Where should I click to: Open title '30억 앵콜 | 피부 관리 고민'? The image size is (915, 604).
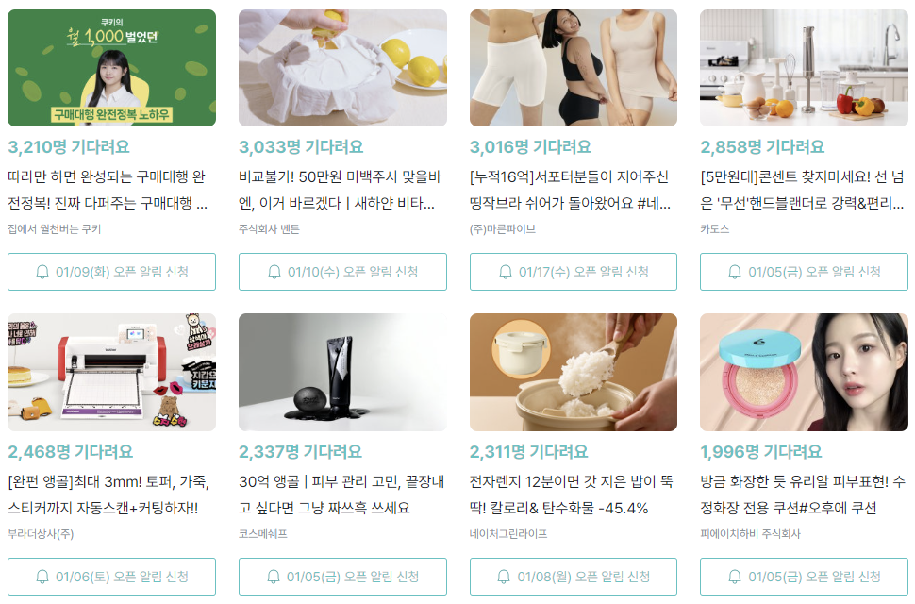341,495
